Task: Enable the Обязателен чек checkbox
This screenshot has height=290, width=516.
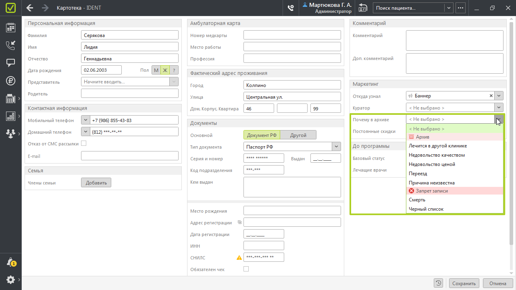Action: [246, 269]
